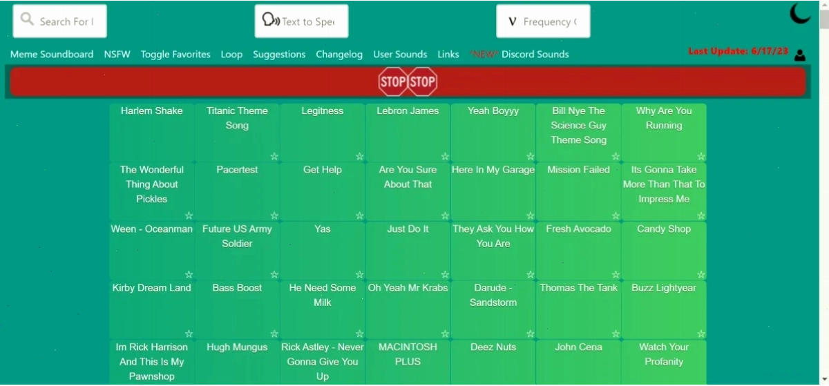Play the MACINTOSH PLUS sound

408,363
